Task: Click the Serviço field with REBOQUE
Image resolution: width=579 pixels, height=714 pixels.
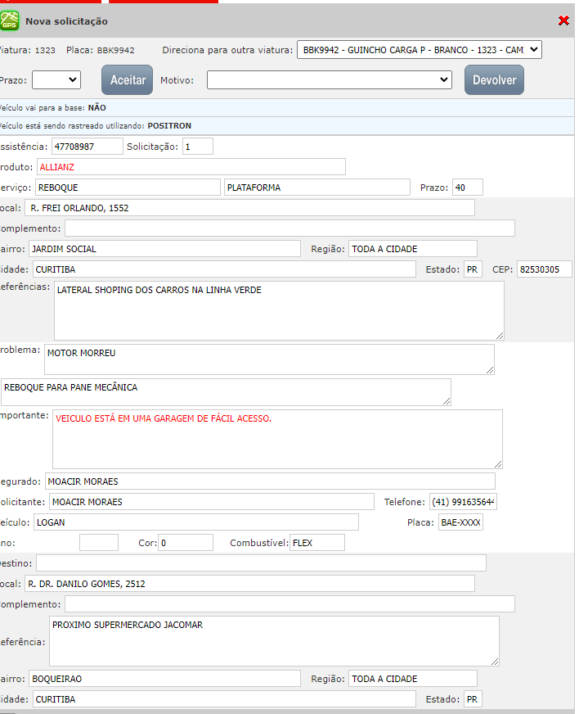Action: pyautogui.click(x=128, y=188)
